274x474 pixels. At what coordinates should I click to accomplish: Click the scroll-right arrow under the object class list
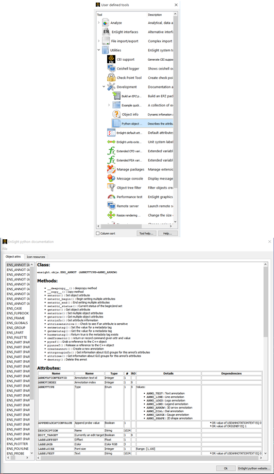coord(27,458)
